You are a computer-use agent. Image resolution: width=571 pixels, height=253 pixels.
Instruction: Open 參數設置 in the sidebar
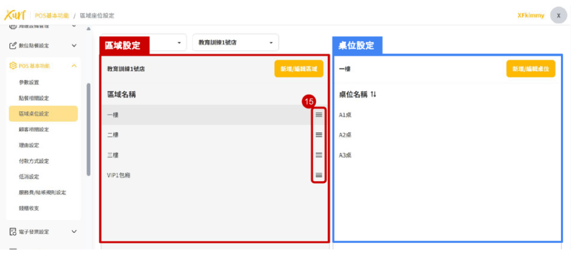click(x=29, y=82)
